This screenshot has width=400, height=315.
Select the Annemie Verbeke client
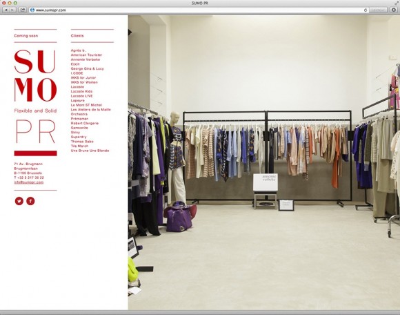(86, 59)
